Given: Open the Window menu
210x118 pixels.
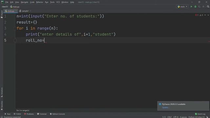Looking at the screenshot, I should [x=65, y=2].
